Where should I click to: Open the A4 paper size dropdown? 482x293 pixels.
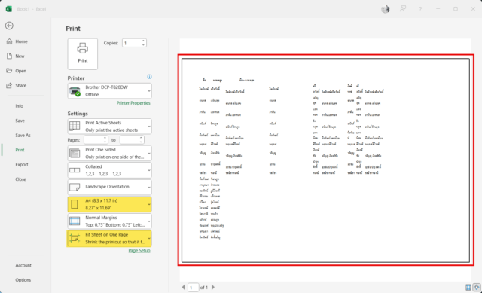[x=109, y=204]
